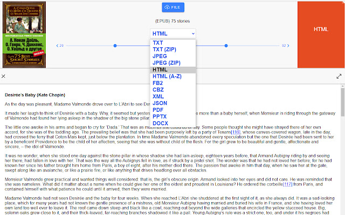Viewport: 345px width, 215px height.
Task: Choose JSON in the dropdown list
Action: [x=173, y=103]
